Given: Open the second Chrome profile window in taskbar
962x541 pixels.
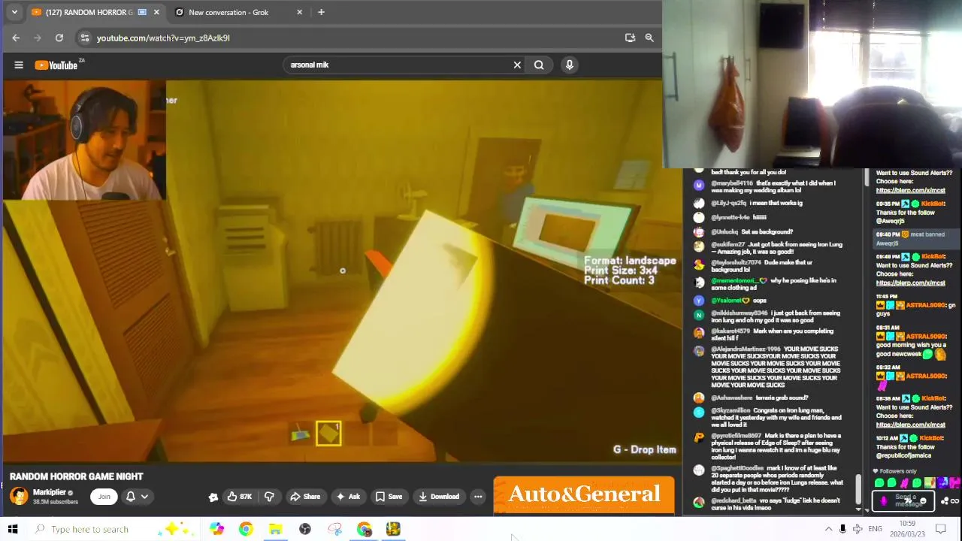Looking at the screenshot, I should click(x=364, y=529).
